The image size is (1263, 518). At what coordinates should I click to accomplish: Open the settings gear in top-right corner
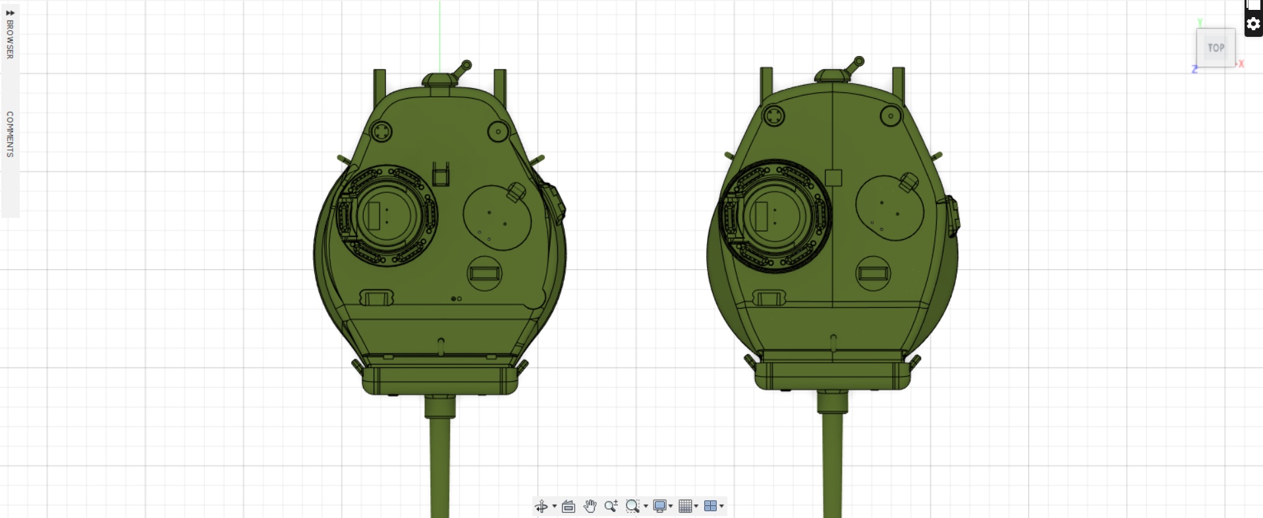point(1253,24)
